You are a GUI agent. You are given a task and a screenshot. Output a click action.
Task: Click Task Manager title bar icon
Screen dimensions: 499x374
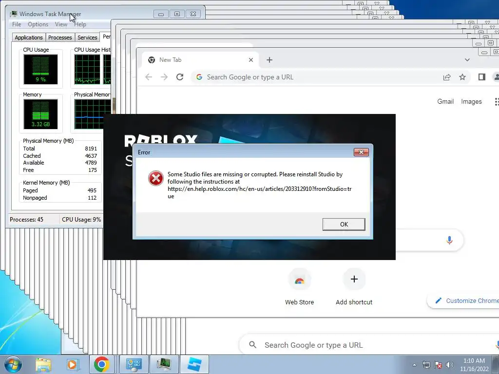(13, 14)
